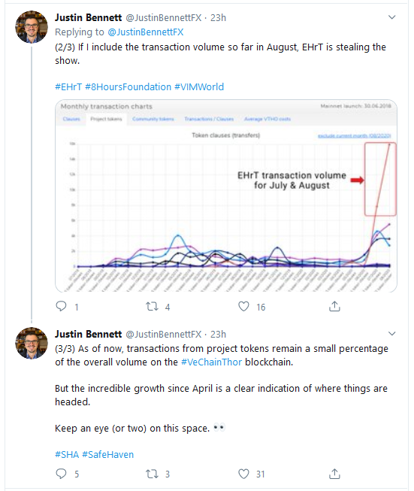Share the (3/3) tweet via upload icon
Image resolution: width=414 pixels, height=491 pixels.
tap(334, 474)
